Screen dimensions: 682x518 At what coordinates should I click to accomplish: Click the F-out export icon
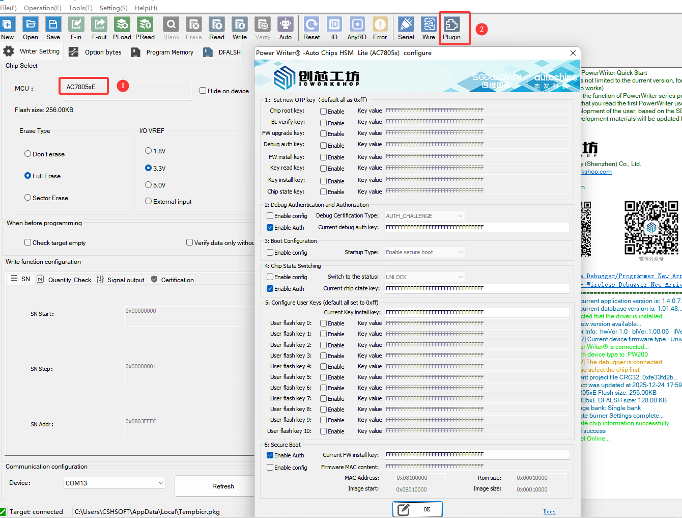(x=99, y=25)
